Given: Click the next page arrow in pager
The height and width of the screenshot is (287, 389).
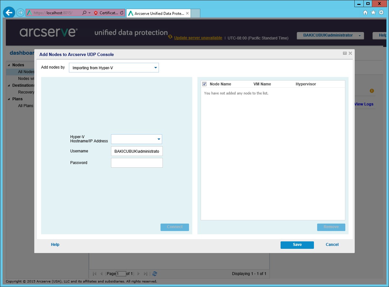Looking at the screenshot, I should 139,274.
